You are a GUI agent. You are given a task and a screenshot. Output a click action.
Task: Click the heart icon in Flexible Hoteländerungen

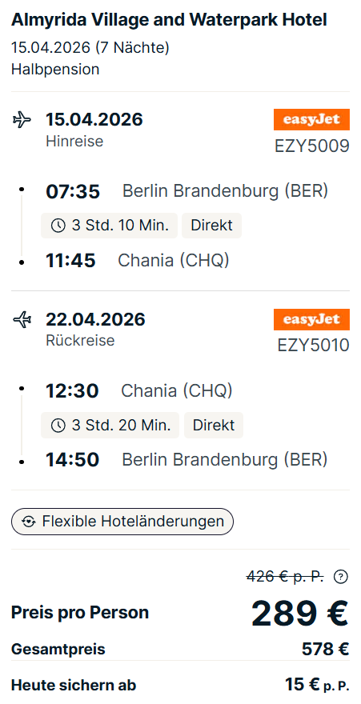coord(29,522)
